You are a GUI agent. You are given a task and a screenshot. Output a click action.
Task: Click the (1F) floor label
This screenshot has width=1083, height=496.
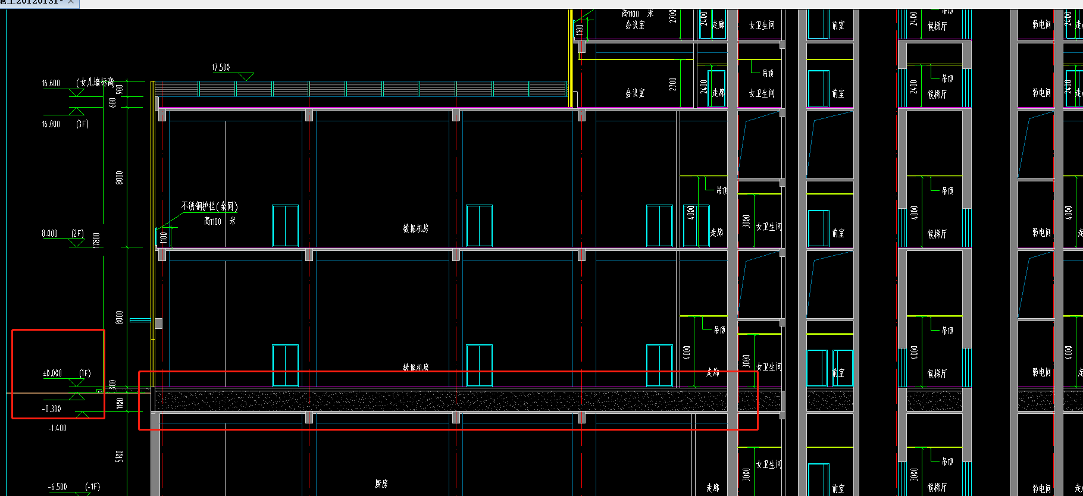tap(85, 373)
